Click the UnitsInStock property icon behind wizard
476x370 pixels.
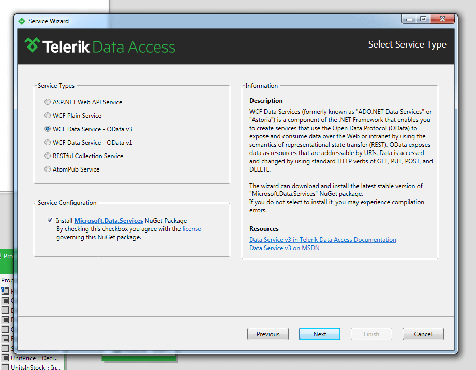[5, 367]
